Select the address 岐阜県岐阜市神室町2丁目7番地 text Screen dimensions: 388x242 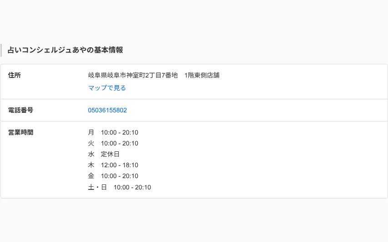pos(133,75)
